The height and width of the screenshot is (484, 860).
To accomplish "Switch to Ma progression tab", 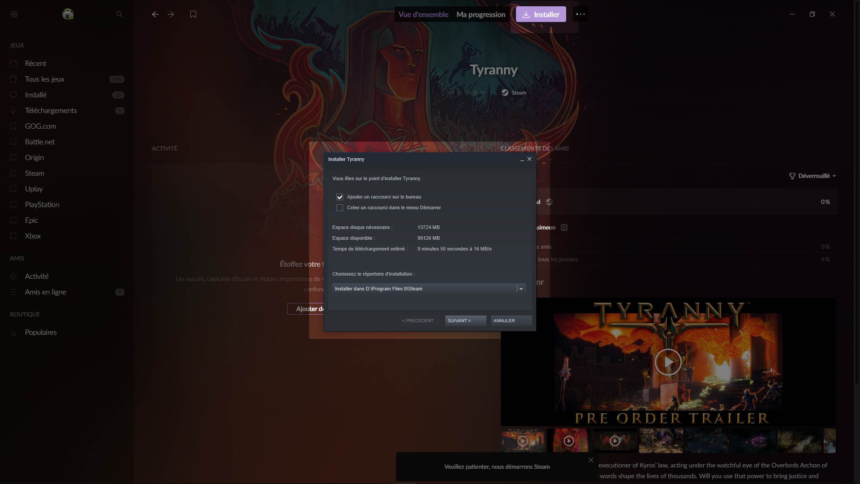I will click(x=481, y=14).
